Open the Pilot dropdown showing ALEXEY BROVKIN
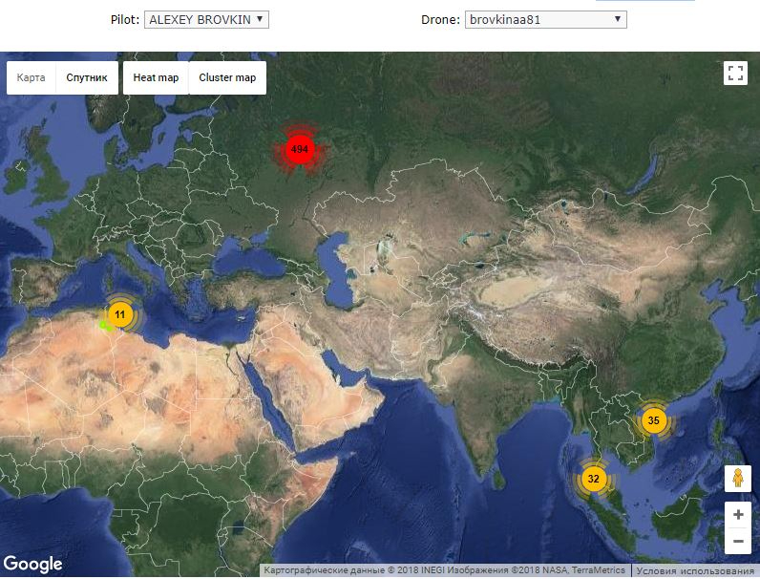Image resolution: width=760 pixels, height=579 pixels. tap(206, 19)
